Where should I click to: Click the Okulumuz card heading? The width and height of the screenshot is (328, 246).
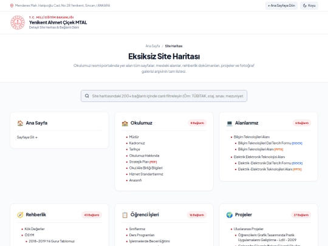pos(141,123)
